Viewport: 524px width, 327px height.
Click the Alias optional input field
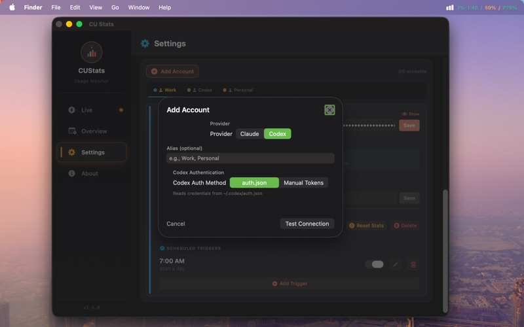pos(250,158)
